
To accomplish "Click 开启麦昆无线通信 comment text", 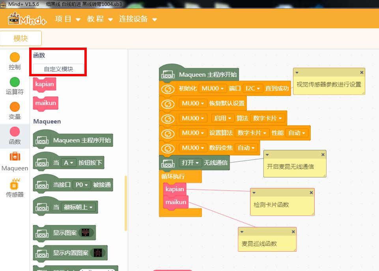I will (290, 167).
